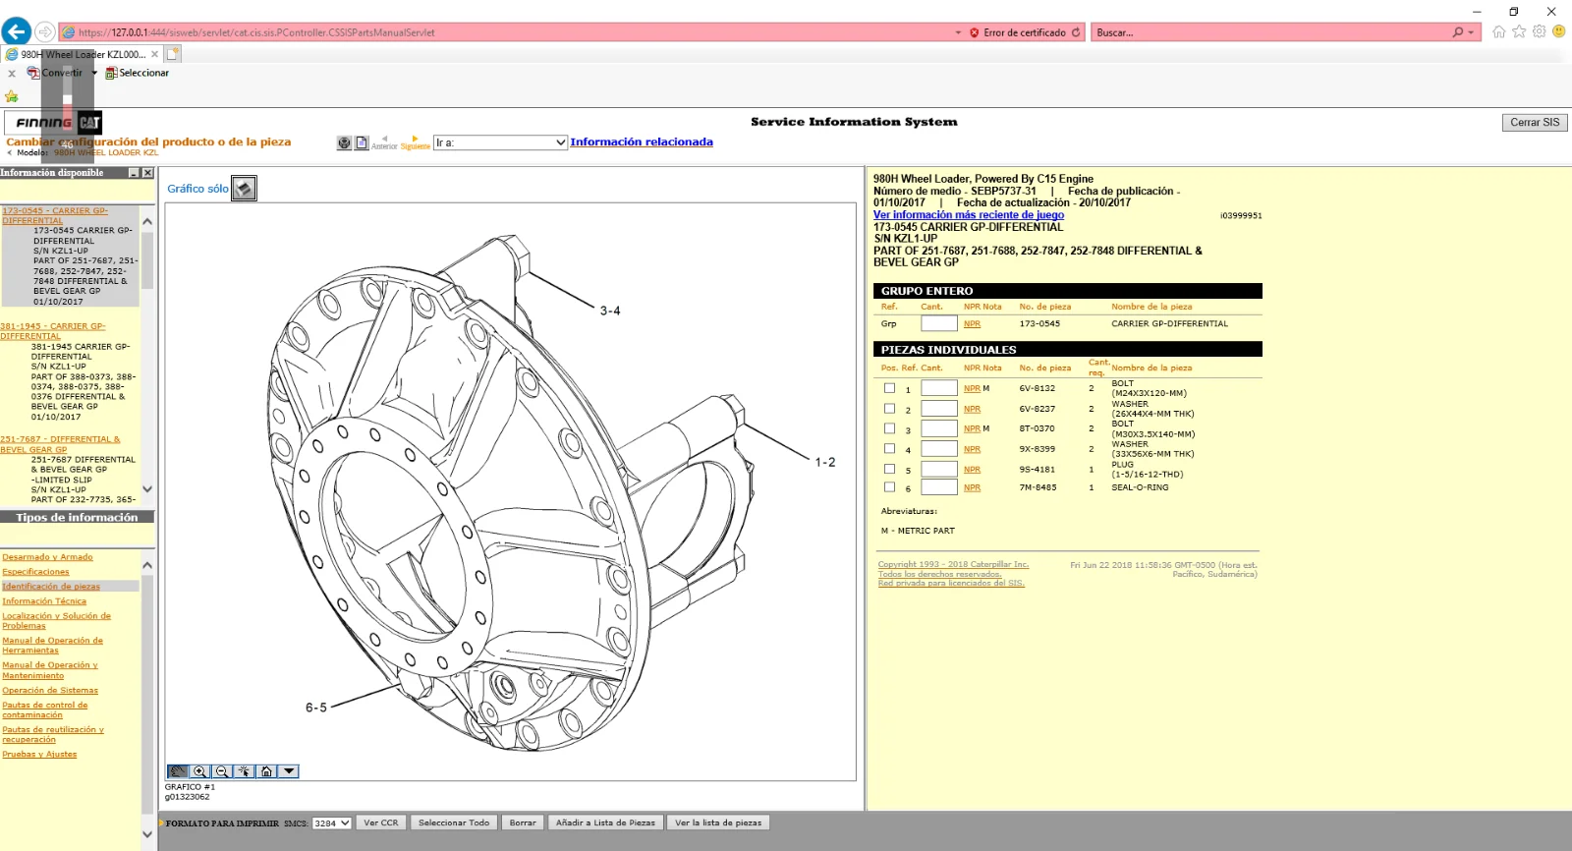Minimize the Información disponible panel
The image size is (1572, 851).
tap(134, 173)
